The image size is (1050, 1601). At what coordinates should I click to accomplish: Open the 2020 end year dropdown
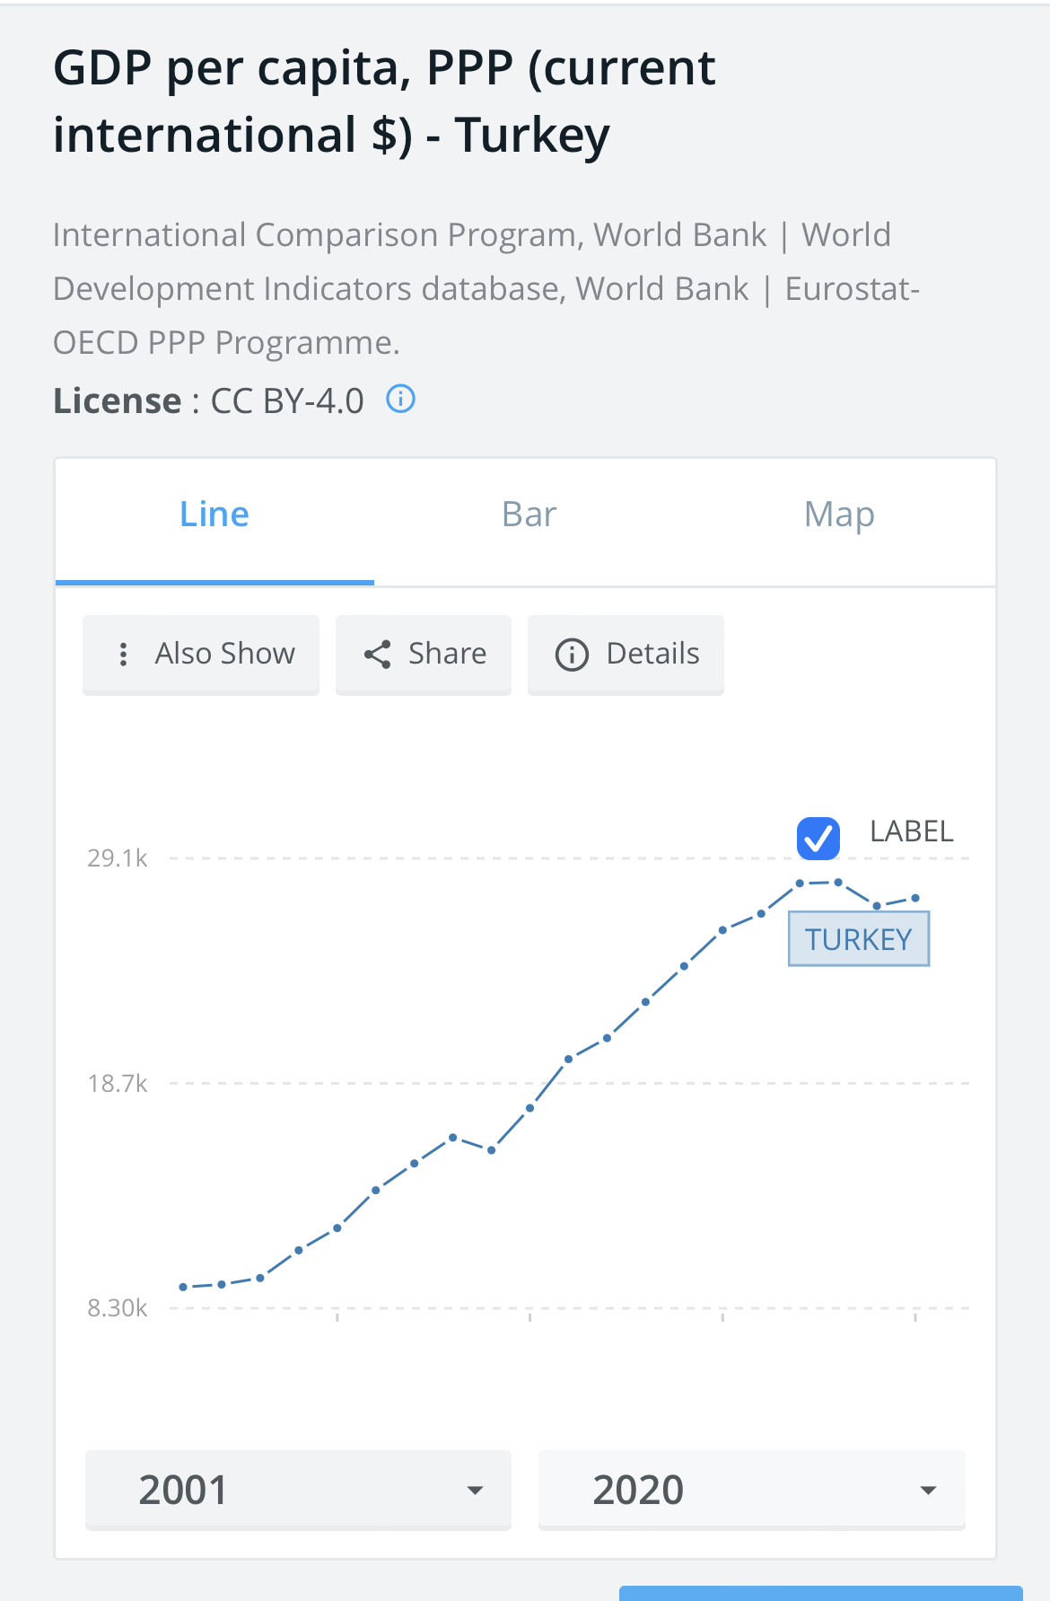[752, 1490]
